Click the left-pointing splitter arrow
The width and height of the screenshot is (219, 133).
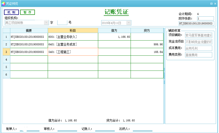(x=164, y=72)
